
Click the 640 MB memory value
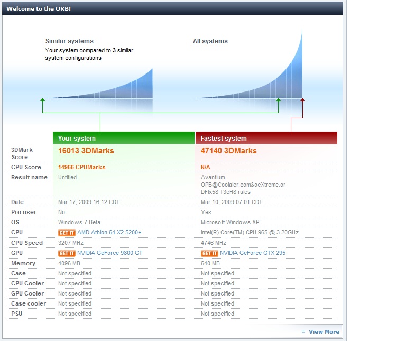click(210, 264)
